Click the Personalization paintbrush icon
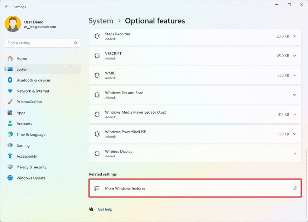Screen dimensions: 308x222 tap(10, 102)
